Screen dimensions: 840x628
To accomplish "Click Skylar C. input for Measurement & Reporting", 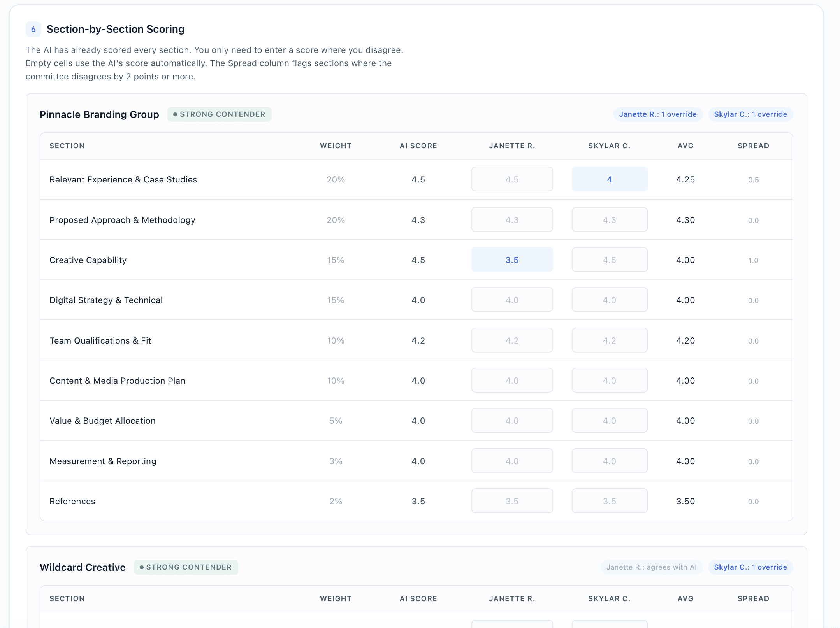I will pyautogui.click(x=610, y=461).
